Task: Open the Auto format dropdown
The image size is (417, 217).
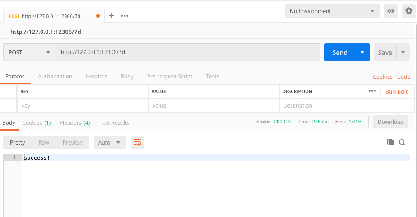Action: pos(110,142)
